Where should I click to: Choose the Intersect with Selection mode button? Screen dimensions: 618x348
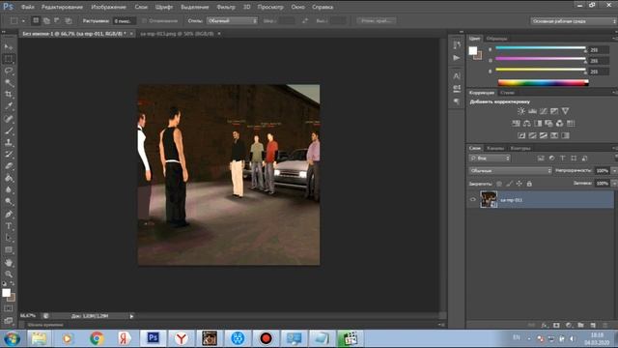69,20
